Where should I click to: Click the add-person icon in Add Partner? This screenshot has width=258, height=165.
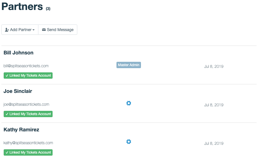[x=7, y=30]
